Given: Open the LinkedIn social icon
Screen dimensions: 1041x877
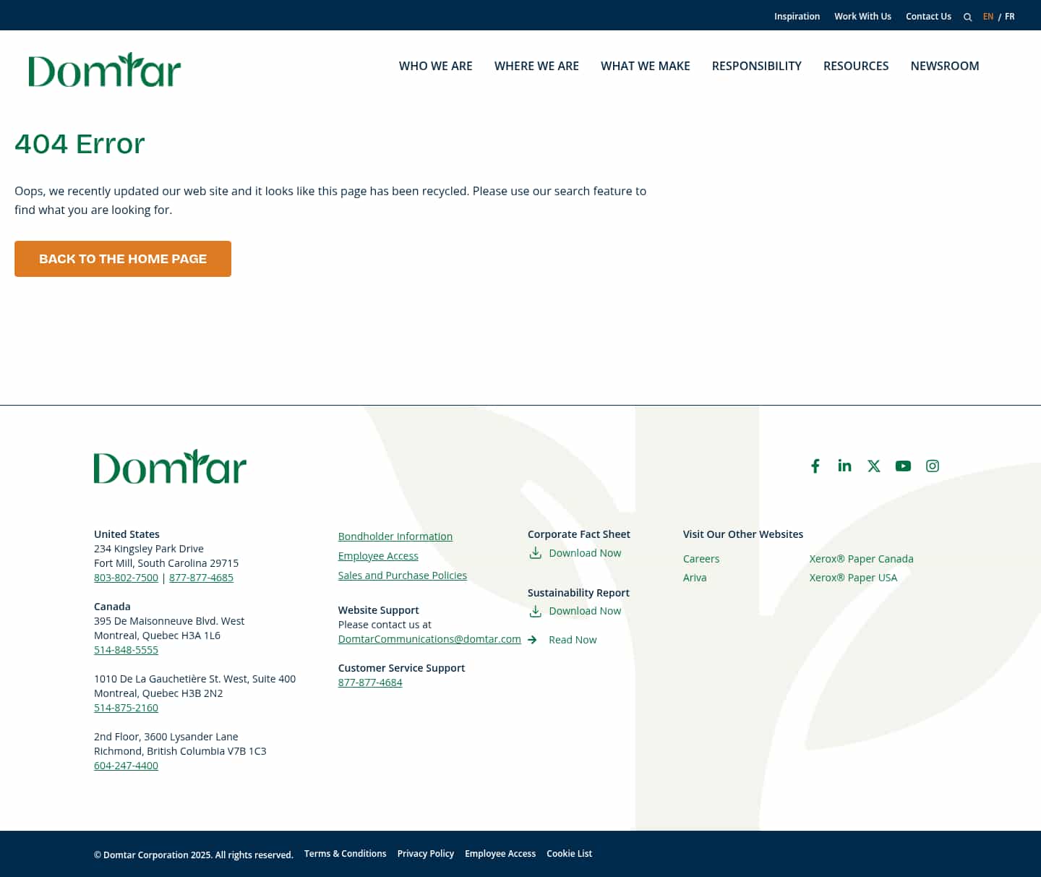Looking at the screenshot, I should click(844, 466).
